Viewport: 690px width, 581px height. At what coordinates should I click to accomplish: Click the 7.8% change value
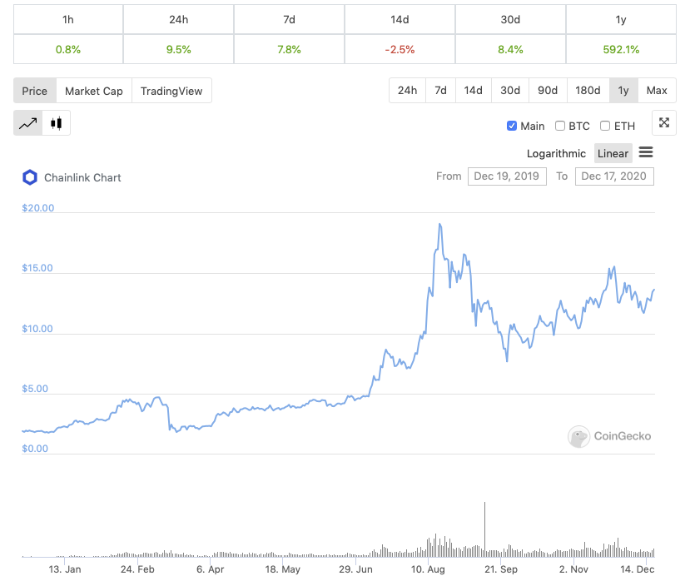pos(289,49)
